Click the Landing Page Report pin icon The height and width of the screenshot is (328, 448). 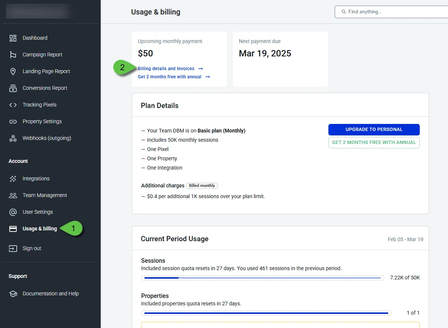click(x=13, y=71)
